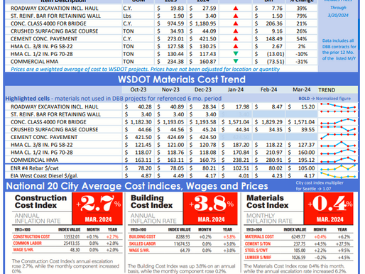Click the 187.20 Jan-24 HMA value

[241, 145]
